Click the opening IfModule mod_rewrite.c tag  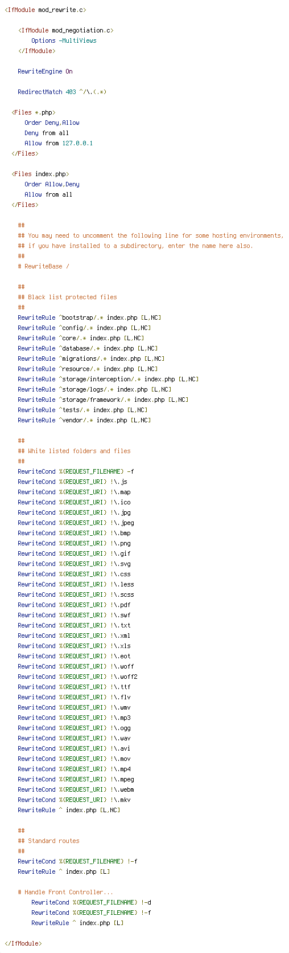pyautogui.click(x=46, y=10)
